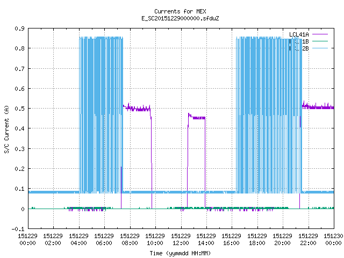The height and width of the screenshot is (258, 344).
Task: Click the x-axis tick '151229 18:00'
Action: click(257, 240)
